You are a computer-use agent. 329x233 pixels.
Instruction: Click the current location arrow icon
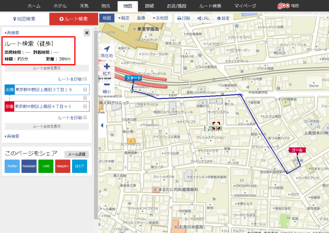pos(107,49)
